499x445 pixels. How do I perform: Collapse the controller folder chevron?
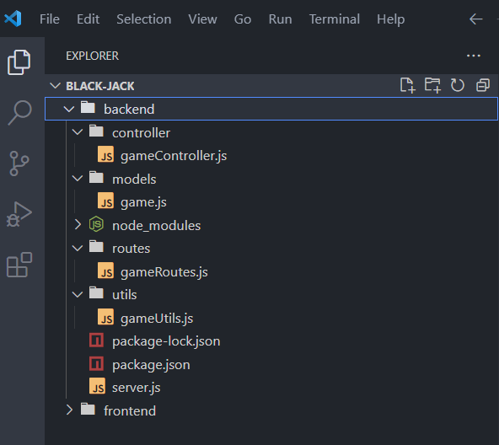[78, 132]
